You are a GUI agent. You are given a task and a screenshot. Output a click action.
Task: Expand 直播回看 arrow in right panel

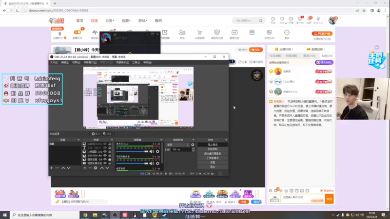324,50
